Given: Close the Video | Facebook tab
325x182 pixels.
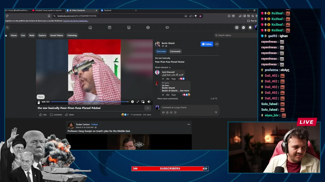Looking at the screenshot, I should pyautogui.click(x=96, y=10).
